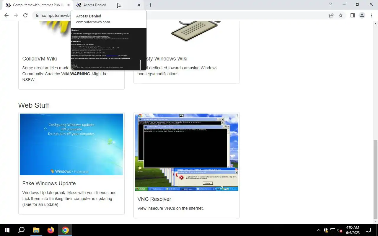Click the Access Denied tab preview thumbnail
Viewport: 378px width, 236px height.
click(x=109, y=49)
